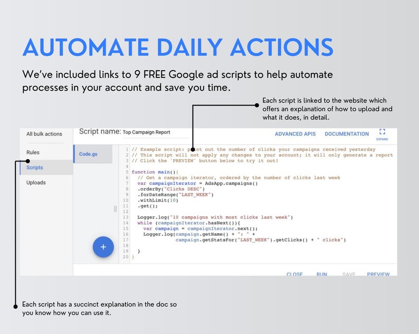Screen dimensions: 419x334
Task: Click the '// Get a campaign iterator' comment
Action: [239, 178]
